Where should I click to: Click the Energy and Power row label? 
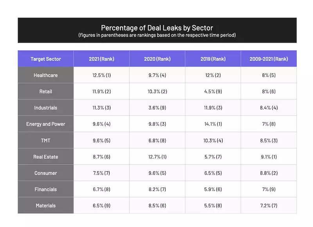click(46, 124)
